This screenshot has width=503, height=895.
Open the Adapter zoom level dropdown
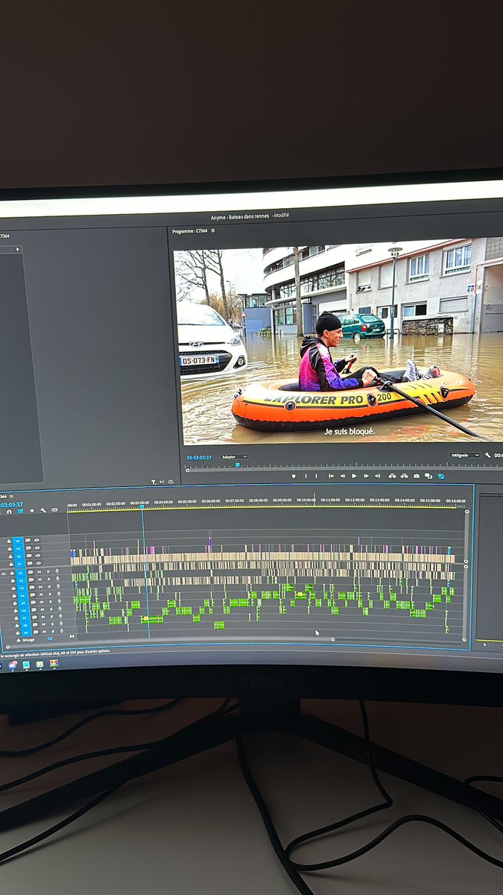[234, 456]
